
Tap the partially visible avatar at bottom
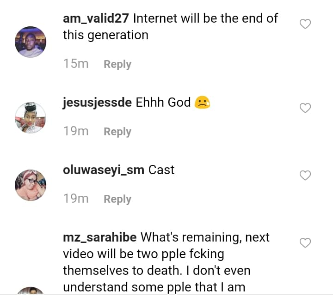[x=31, y=291]
